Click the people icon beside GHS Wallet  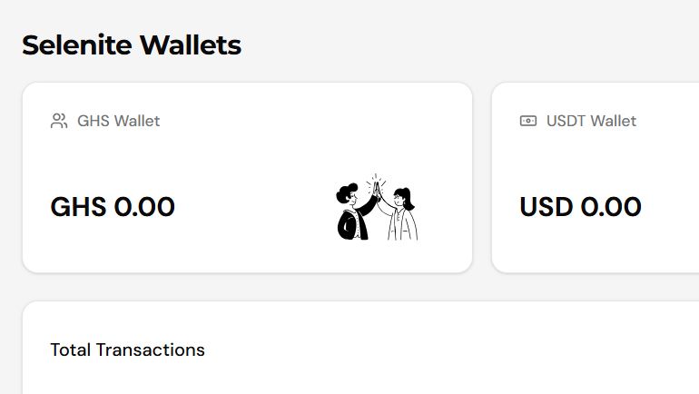click(59, 121)
